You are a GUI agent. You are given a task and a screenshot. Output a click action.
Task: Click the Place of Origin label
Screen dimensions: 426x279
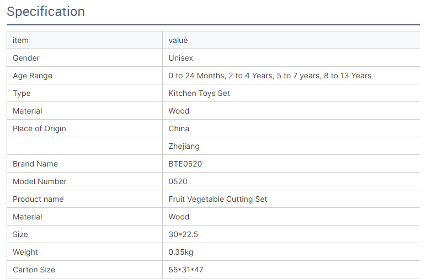(x=39, y=128)
